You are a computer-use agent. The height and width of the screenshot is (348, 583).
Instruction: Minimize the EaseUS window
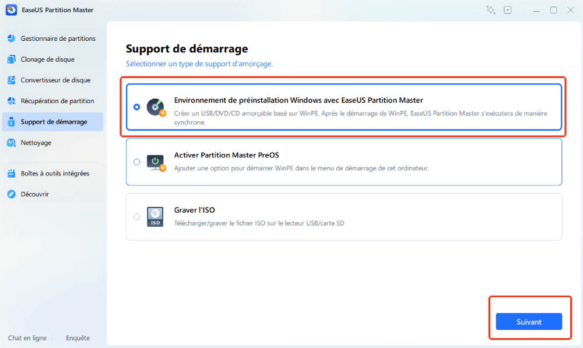pyautogui.click(x=536, y=10)
